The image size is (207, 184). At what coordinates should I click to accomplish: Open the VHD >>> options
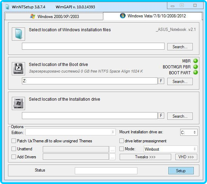click(186, 157)
